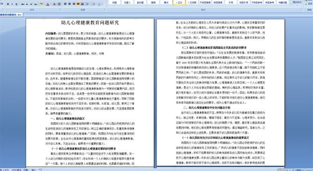Image resolution: width=313 pixels, height=171 pixels.
Task: Click the title 幼儿心理健康教育问题研究
Action: point(90,23)
